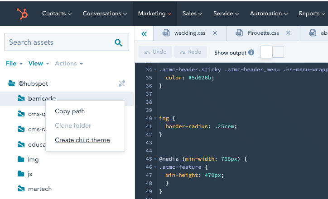Image resolution: width=328 pixels, height=199 pixels.
Task: Select the martech theme folder icon
Action: click(21, 188)
